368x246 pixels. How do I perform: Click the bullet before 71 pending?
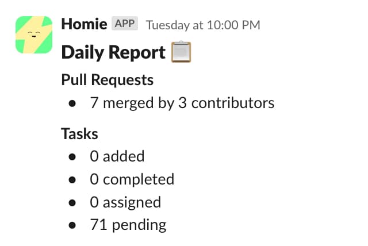[x=72, y=225]
